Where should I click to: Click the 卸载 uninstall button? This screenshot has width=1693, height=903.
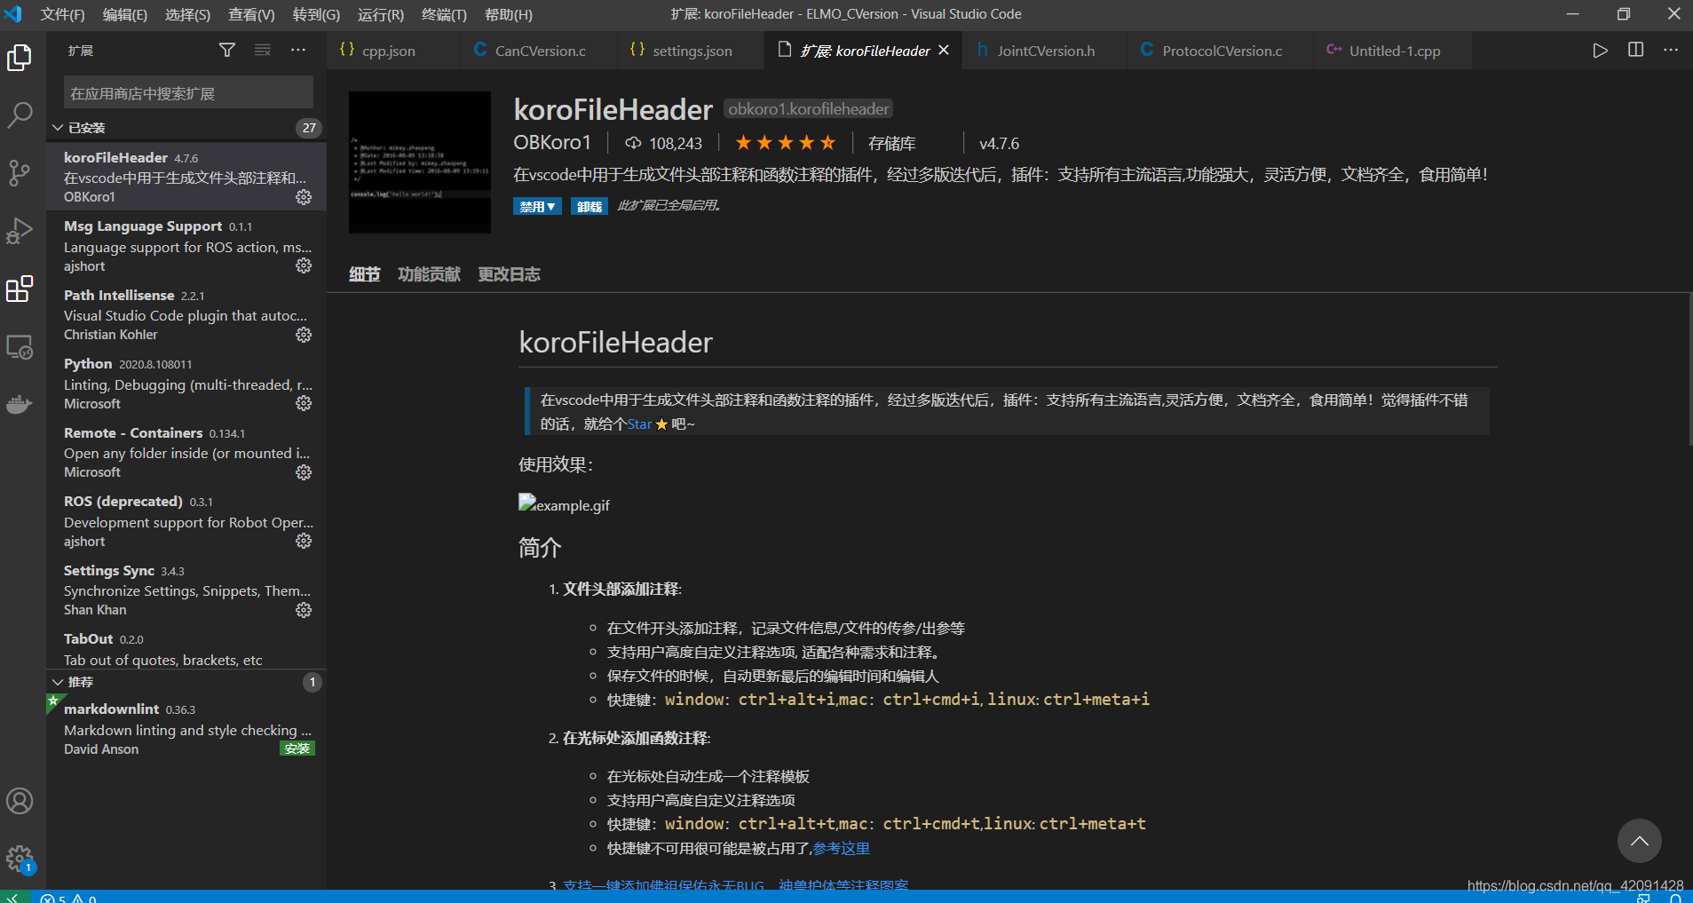tap(589, 207)
